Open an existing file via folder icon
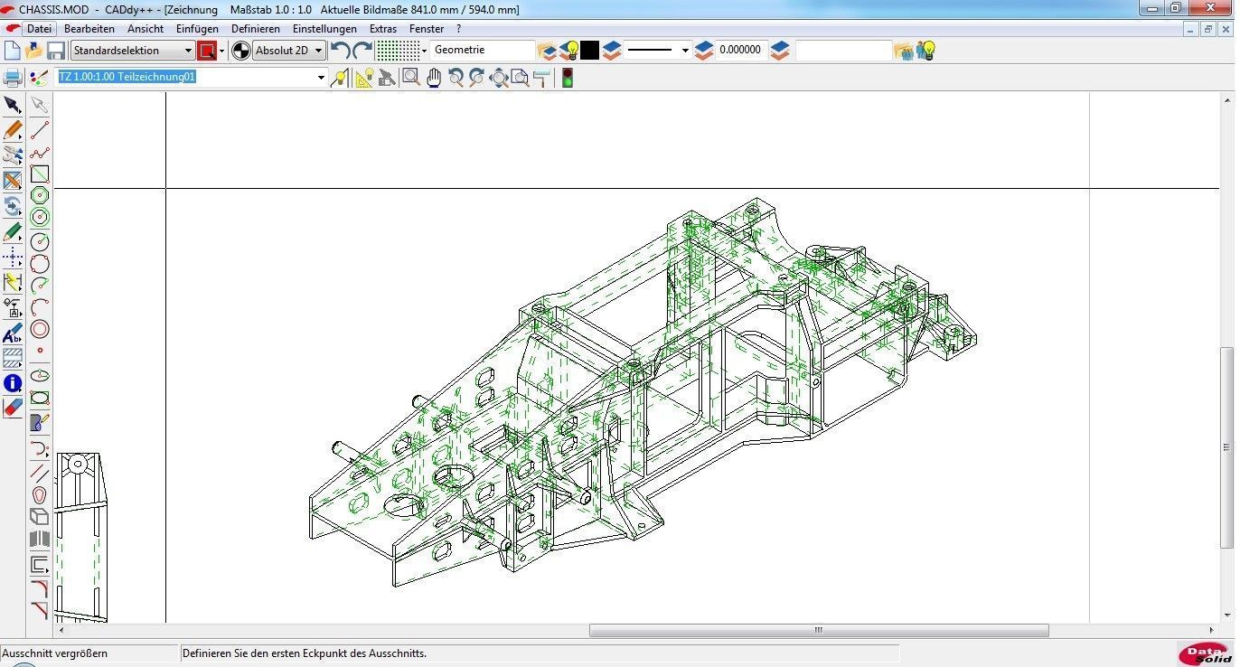Screen dimensions: 1240x667 [34, 51]
